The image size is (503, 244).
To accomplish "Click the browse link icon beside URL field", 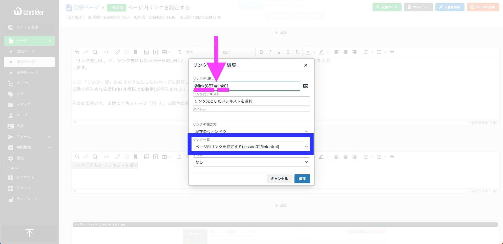I will [x=305, y=86].
